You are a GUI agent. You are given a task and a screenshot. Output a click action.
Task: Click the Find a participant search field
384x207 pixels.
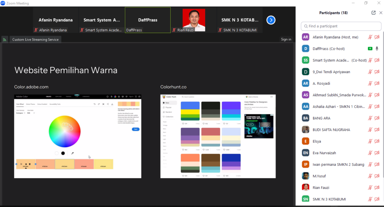[341, 26]
